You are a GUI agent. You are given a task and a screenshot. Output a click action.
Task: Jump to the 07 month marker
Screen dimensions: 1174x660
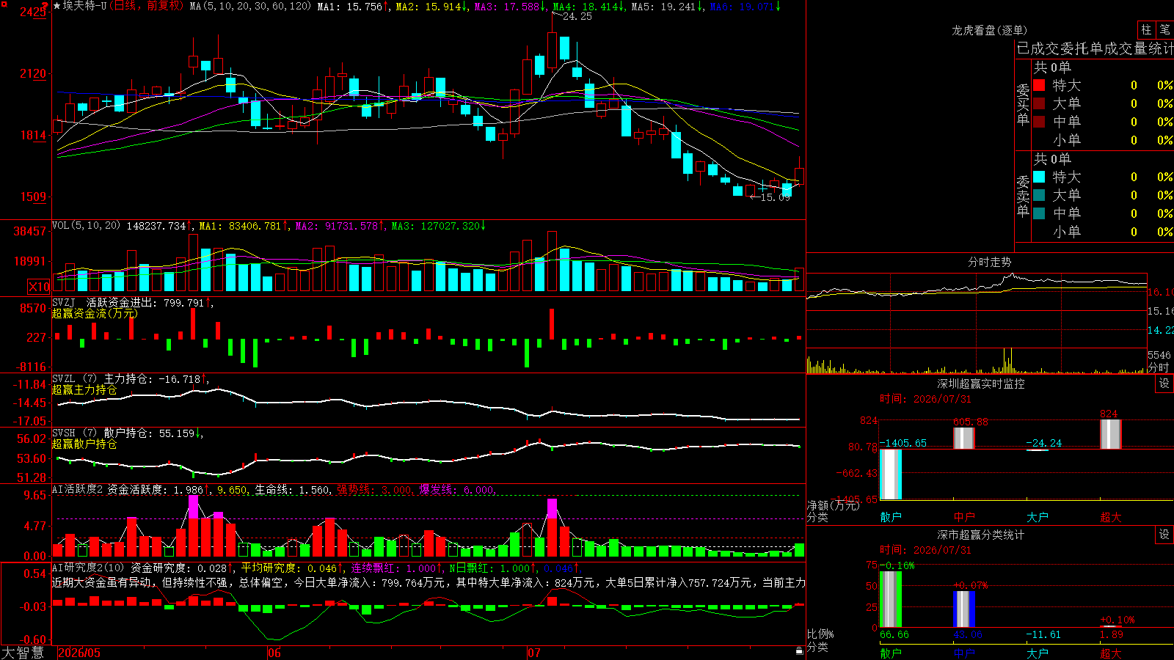pyautogui.click(x=533, y=653)
